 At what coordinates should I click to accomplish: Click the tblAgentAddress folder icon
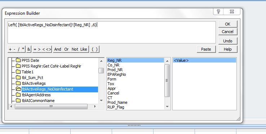(18, 95)
